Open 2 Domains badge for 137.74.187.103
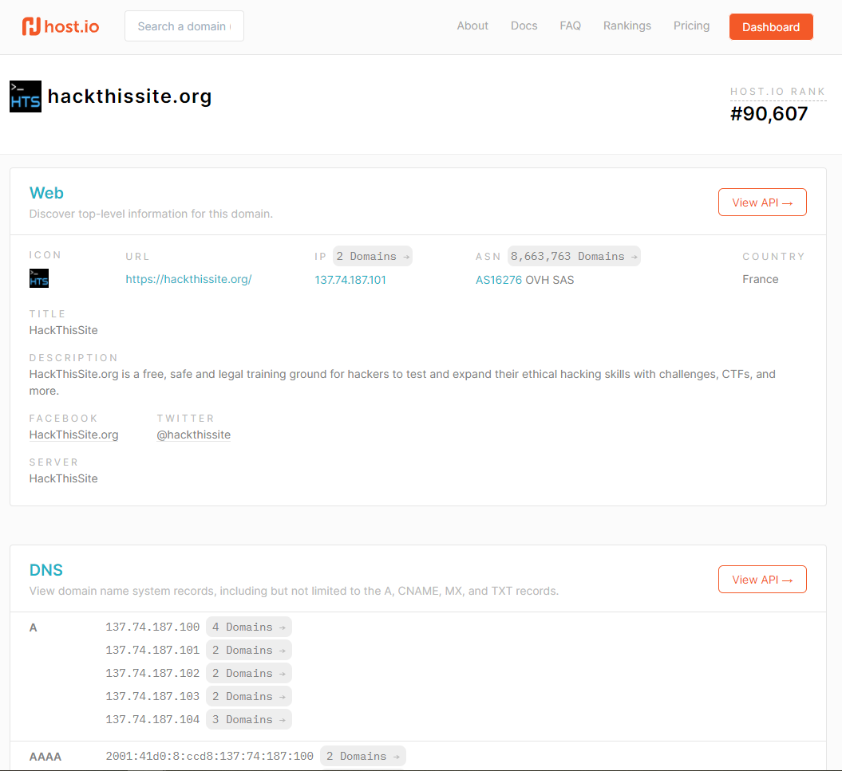The height and width of the screenshot is (771, 842). pyautogui.click(x=249, y=696)
